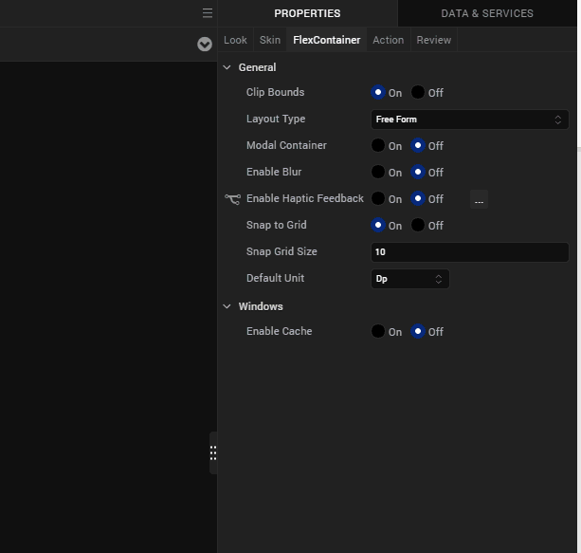This screenshot has height=553, width=581.
Task: Collapse the General section
Action: pyautogui.click(x=227, y=67)
